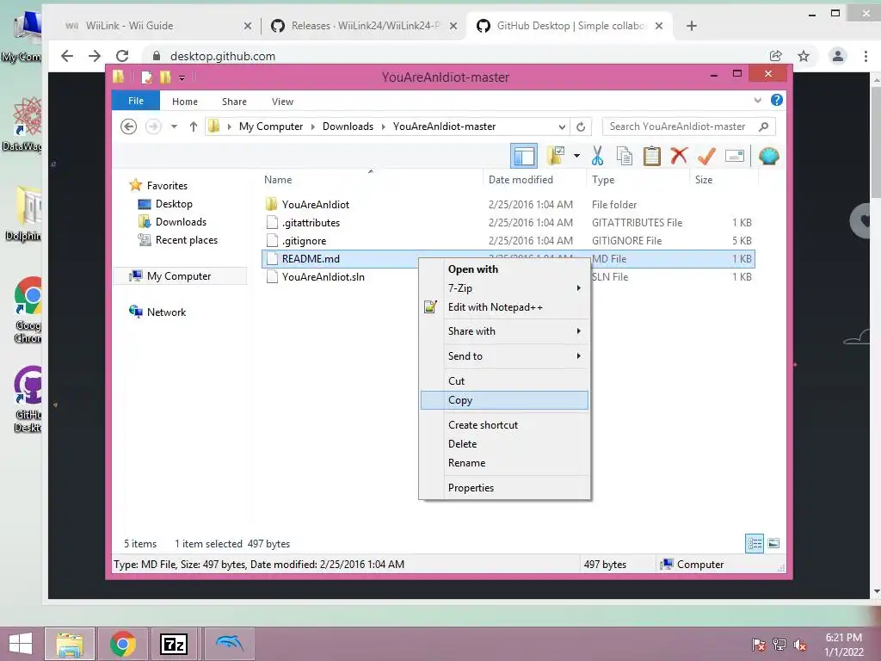This screenshot has height=661, width=881.
Task: Click the Rename card icon in toolbar
Action: pyautogui.click(x=735, y=156)
